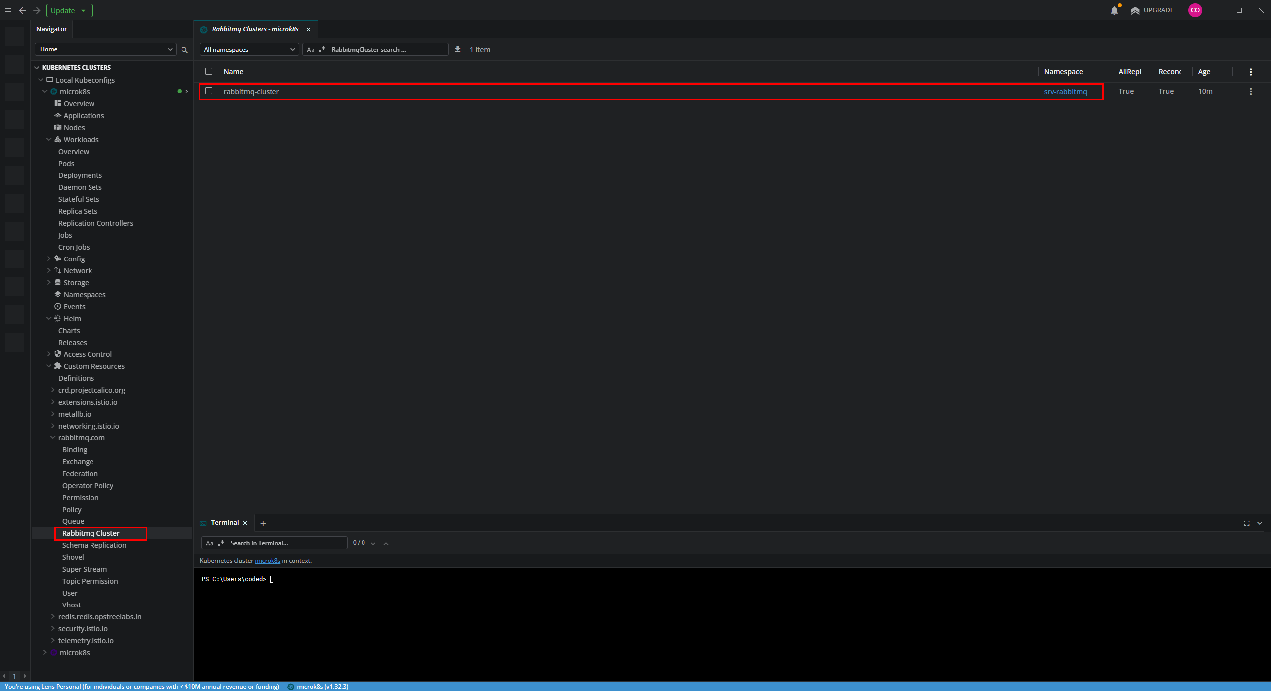
Task: Click the Update dropdown button
Action: [x=69, y=10]
